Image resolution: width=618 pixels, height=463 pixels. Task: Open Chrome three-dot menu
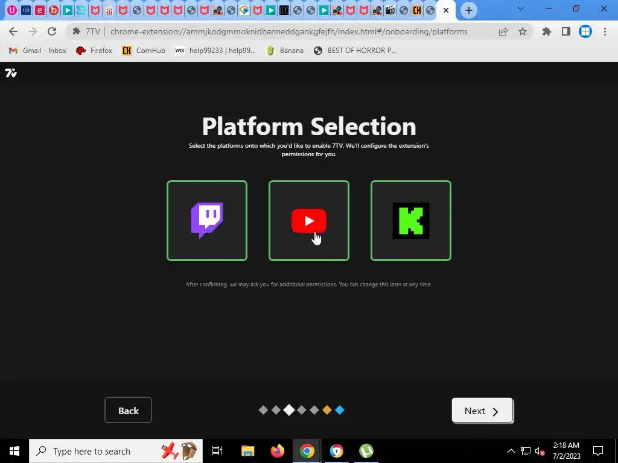pos(605,31)
